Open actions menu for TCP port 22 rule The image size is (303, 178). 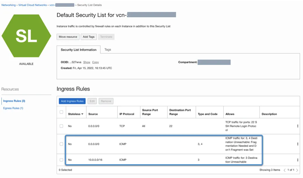(297, 126)
